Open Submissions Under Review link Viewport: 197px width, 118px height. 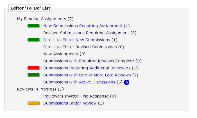[70, 103]
